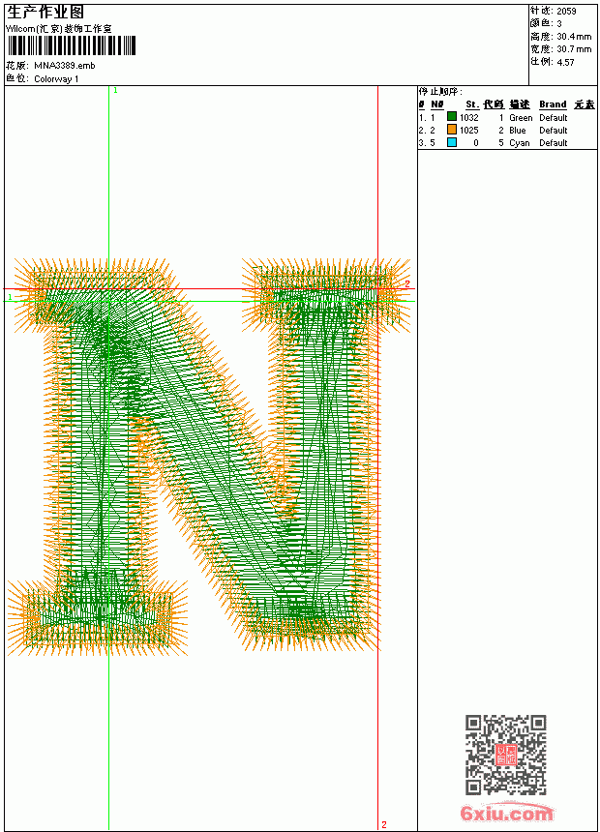Image resolution: width=600 pixels, height=832 pixels.
Task: Click the embroidered letter N design
Action: point(209,457)
